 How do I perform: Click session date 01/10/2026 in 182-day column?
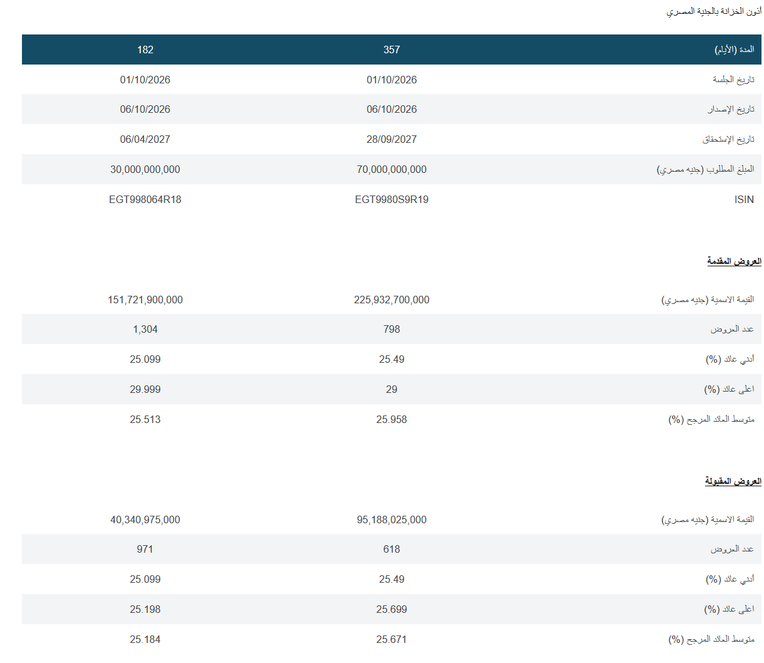(145, 80)
